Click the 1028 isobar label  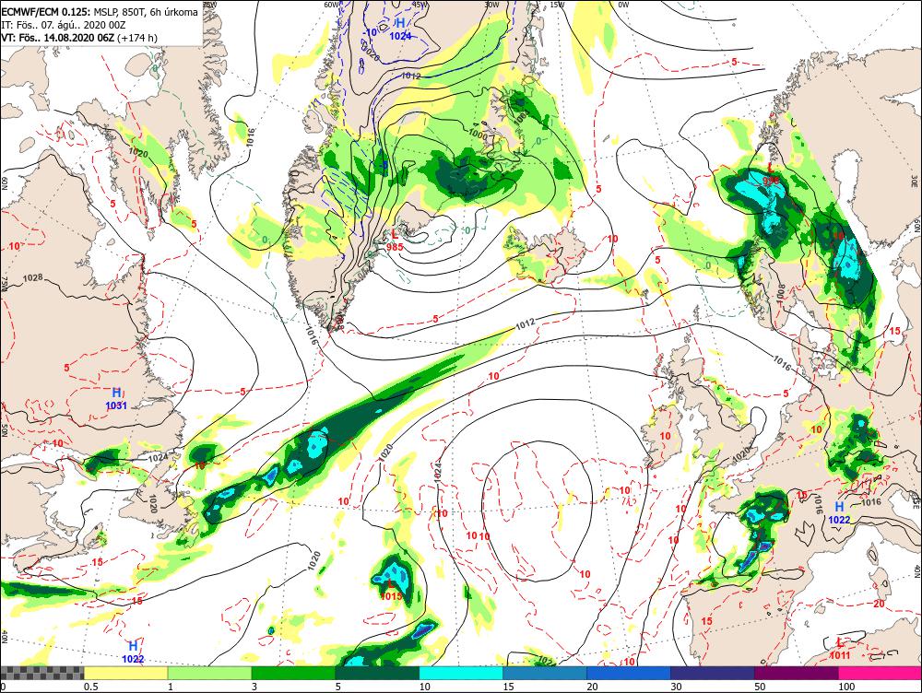click(x=33, y=277)
